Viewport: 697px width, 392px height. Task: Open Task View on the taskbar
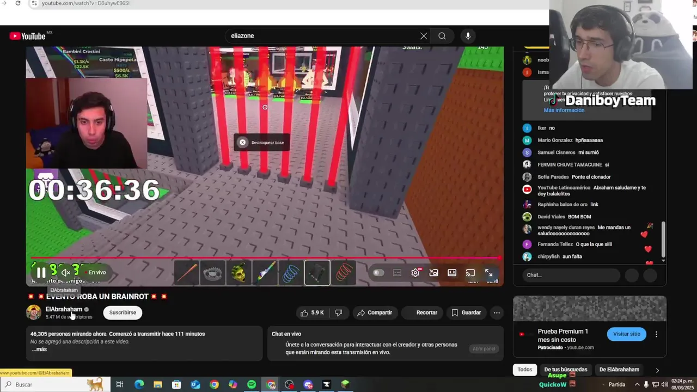[120, 384]
